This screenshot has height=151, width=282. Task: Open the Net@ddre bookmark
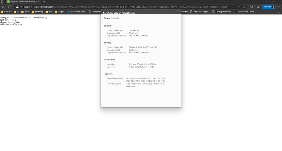click(x=95, y=12)
